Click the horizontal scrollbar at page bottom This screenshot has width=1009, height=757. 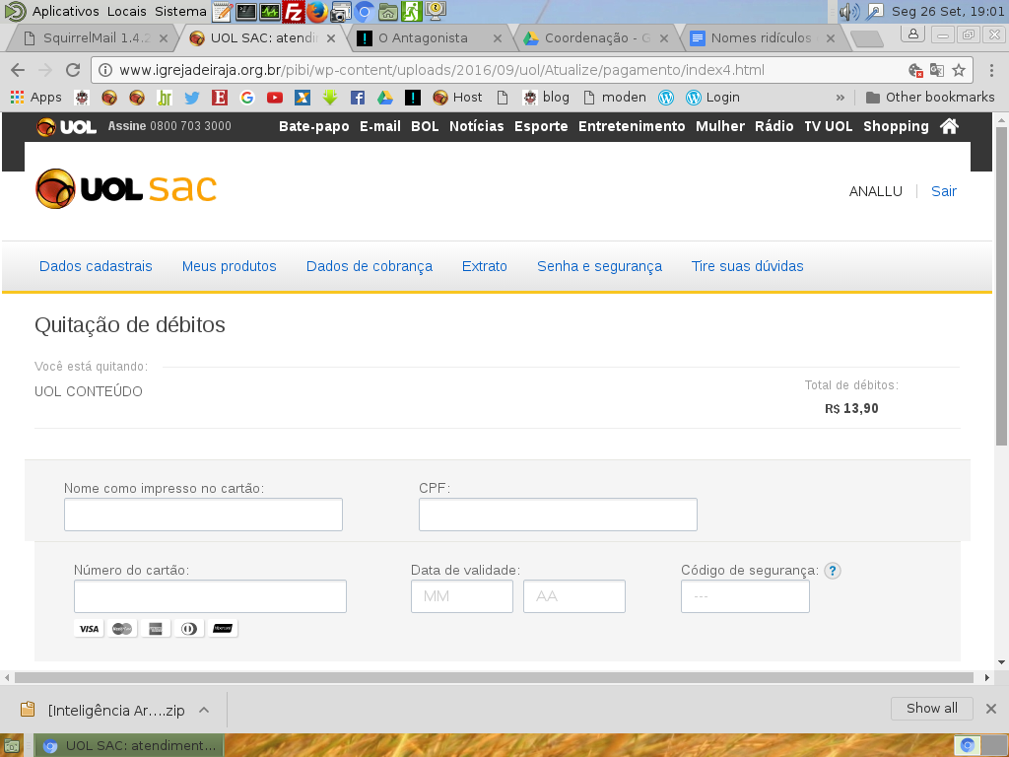tap(495, 677)
